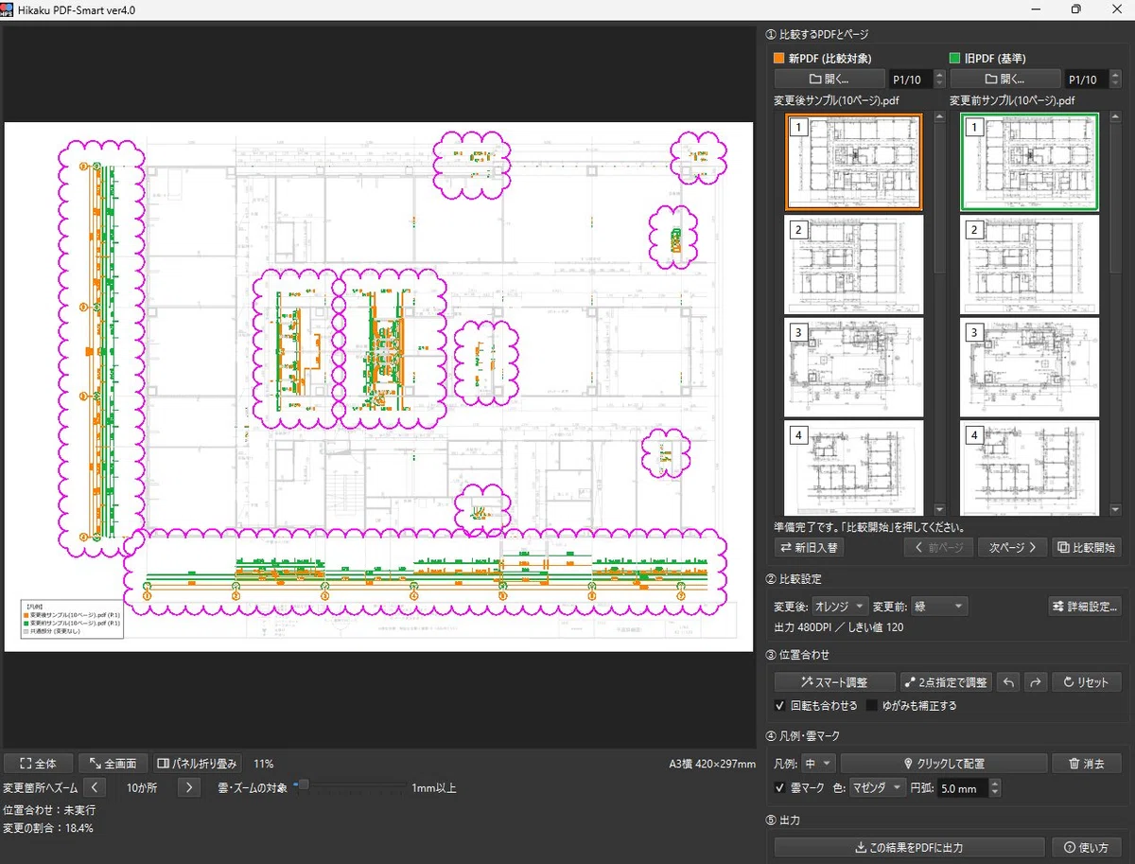Open 使い方 help
Screen dimensions: 1135x864
coord(1087,847)
